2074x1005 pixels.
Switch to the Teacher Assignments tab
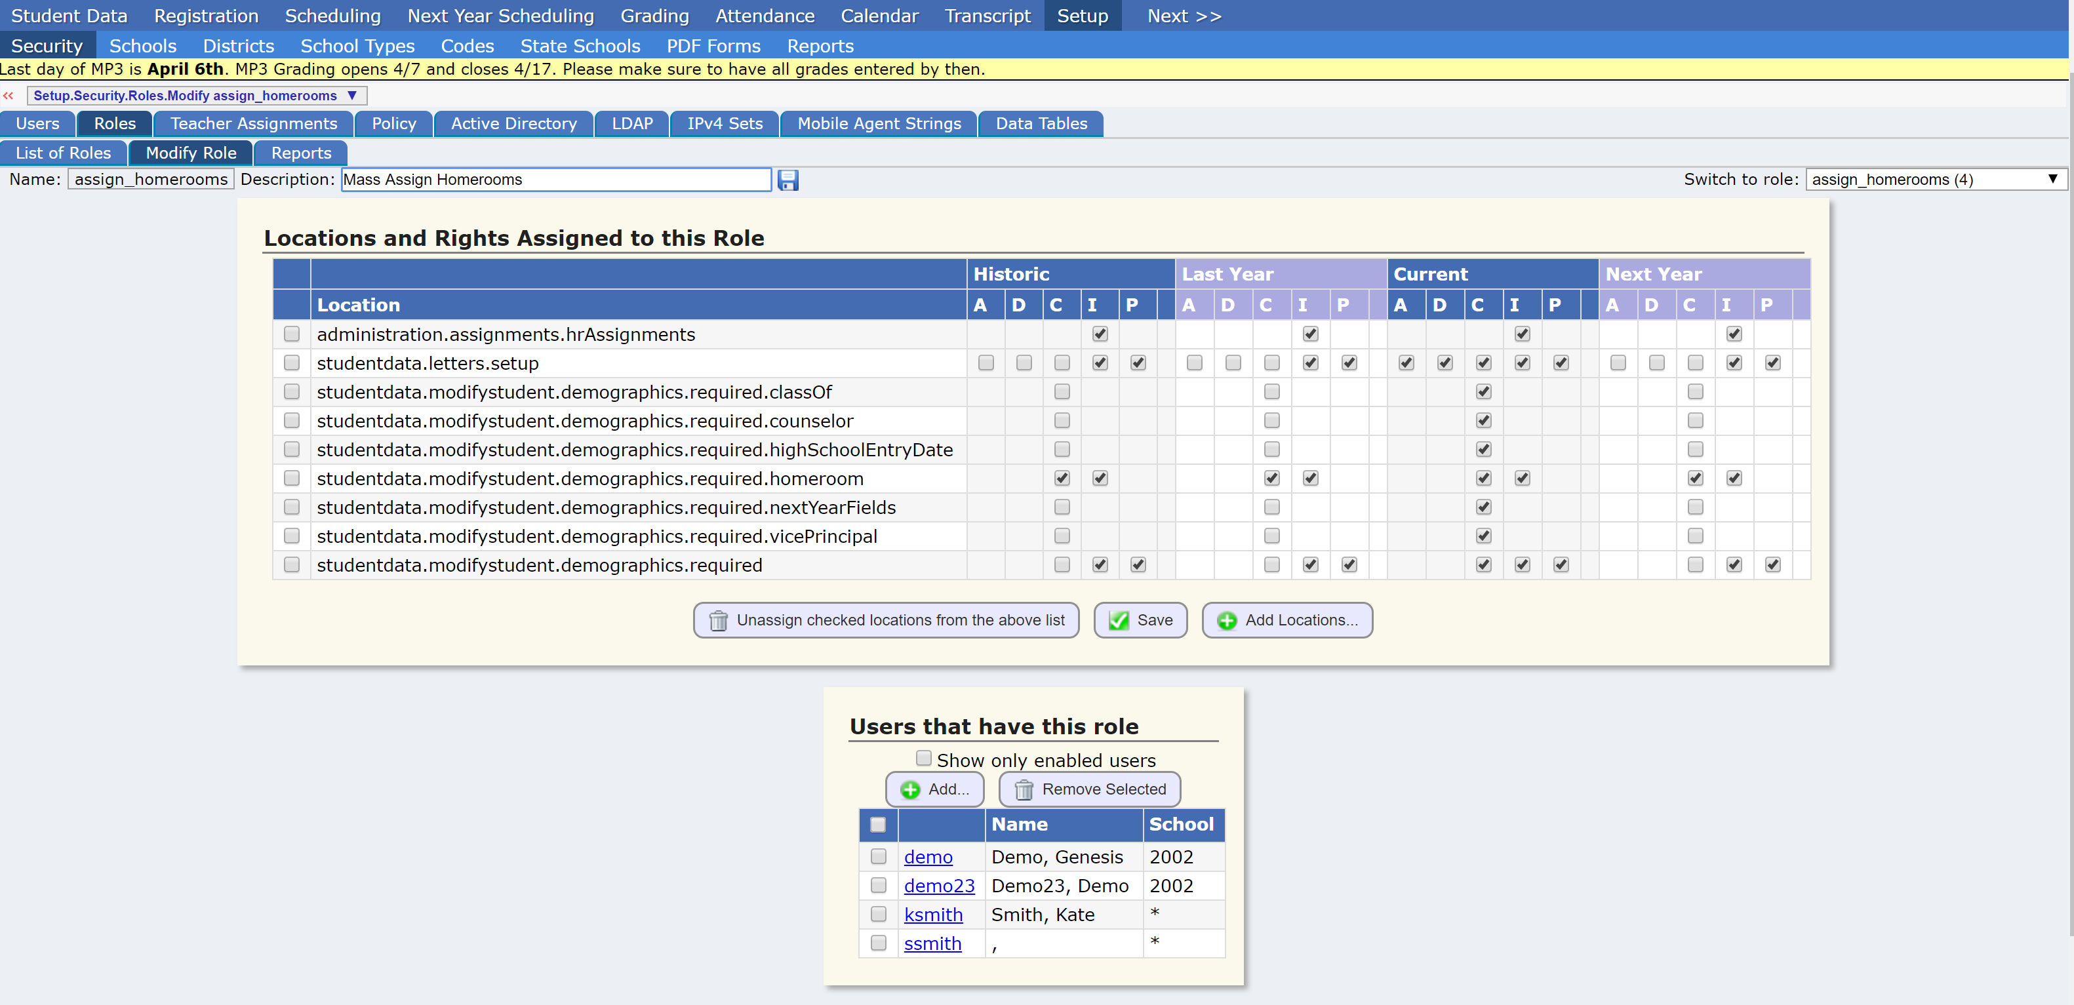click(252, 123)
